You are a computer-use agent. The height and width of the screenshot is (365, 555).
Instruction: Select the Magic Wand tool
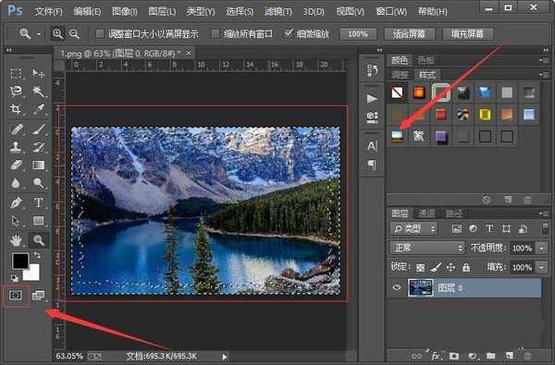pos(38,91)
